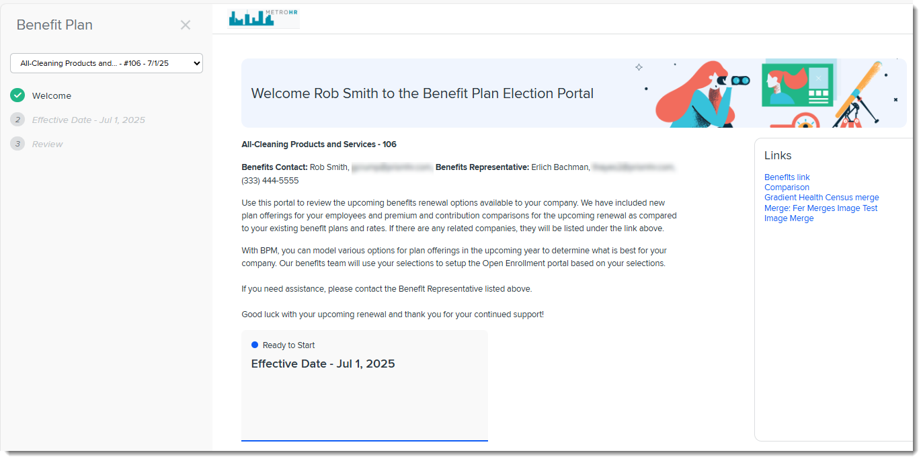Go to Effective Date - Jul 1, 2025 step
Screen dimensions: 923x461
pyautogui.click(x=88, y=120)
